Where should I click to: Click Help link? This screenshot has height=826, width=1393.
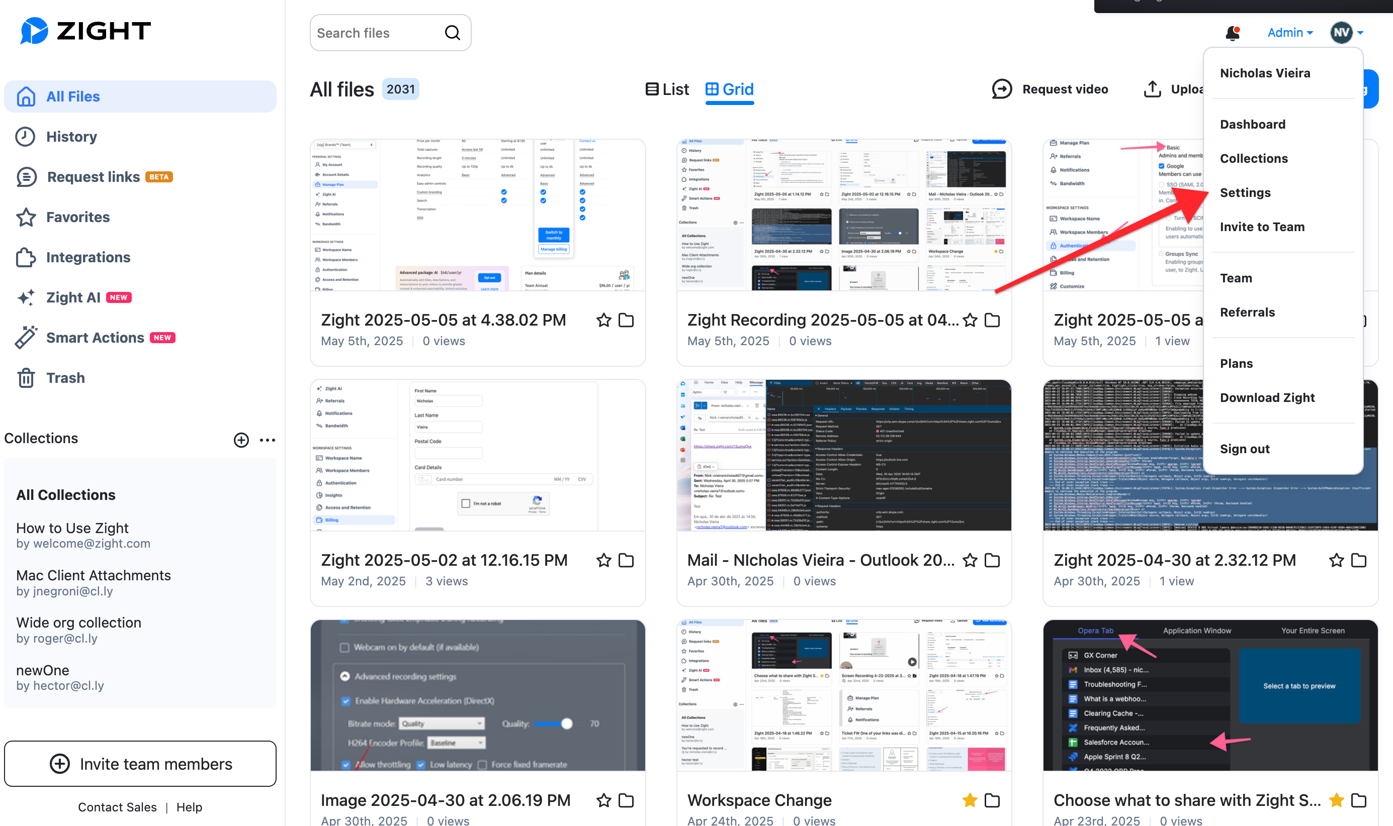189,806
